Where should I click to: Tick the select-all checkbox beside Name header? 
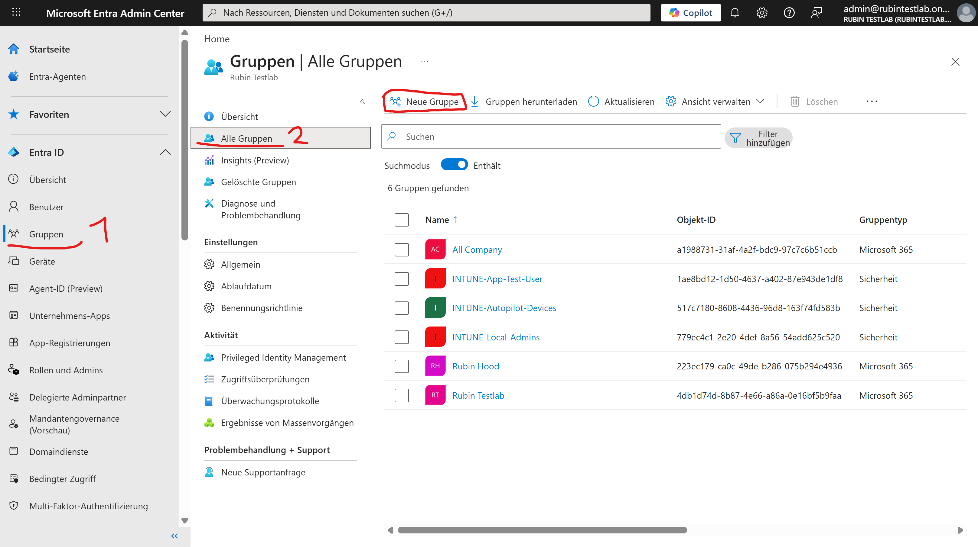coord(401,220)
